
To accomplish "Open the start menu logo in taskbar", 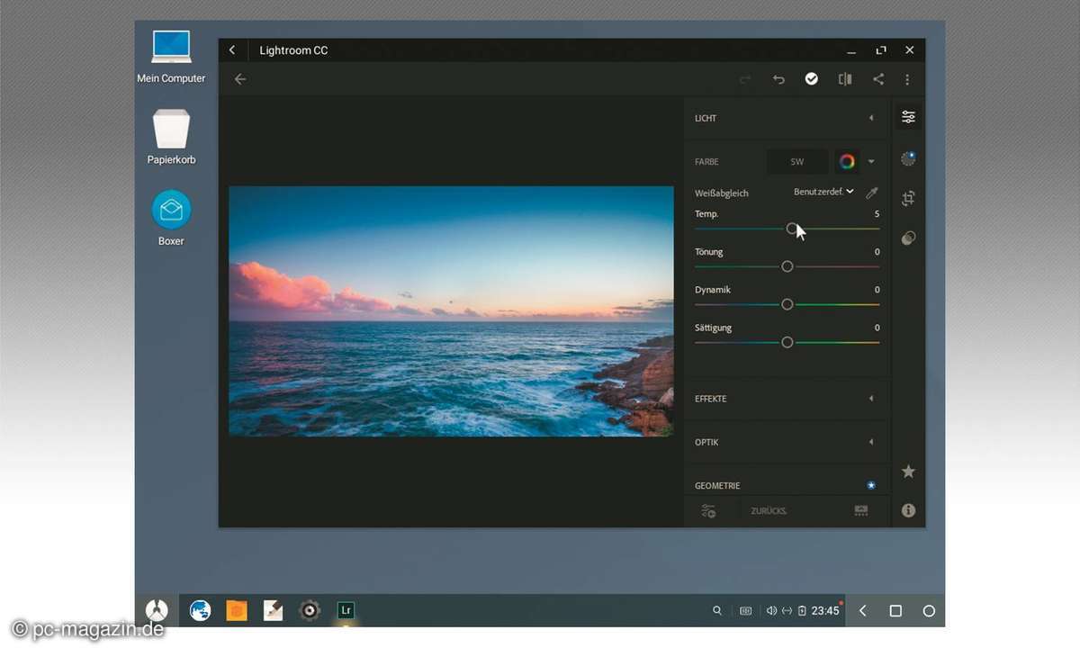I will (x=157, y=610).
